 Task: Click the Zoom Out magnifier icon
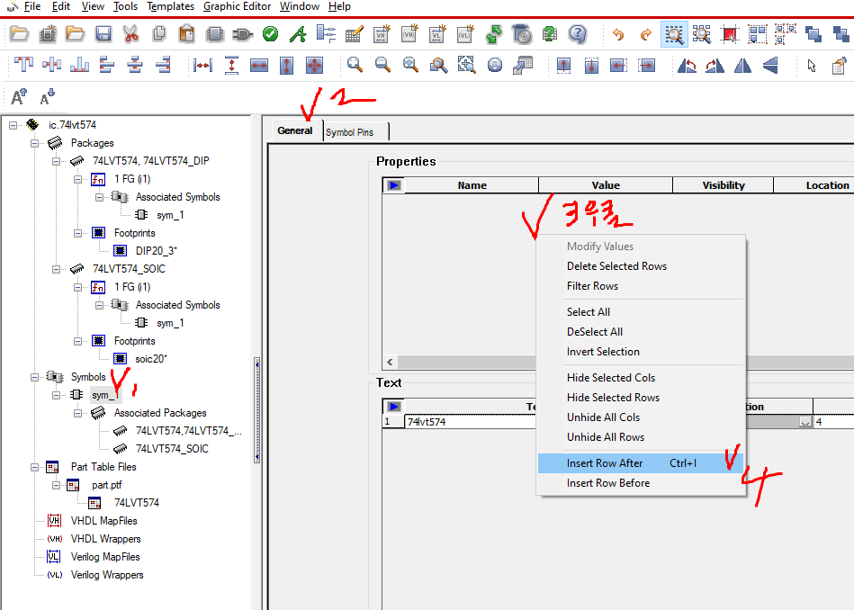click(382, 66)
